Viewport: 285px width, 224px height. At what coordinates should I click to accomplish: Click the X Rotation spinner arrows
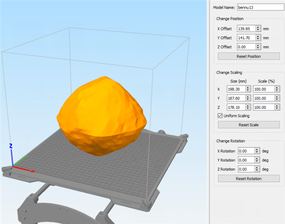tap(256, 151)
